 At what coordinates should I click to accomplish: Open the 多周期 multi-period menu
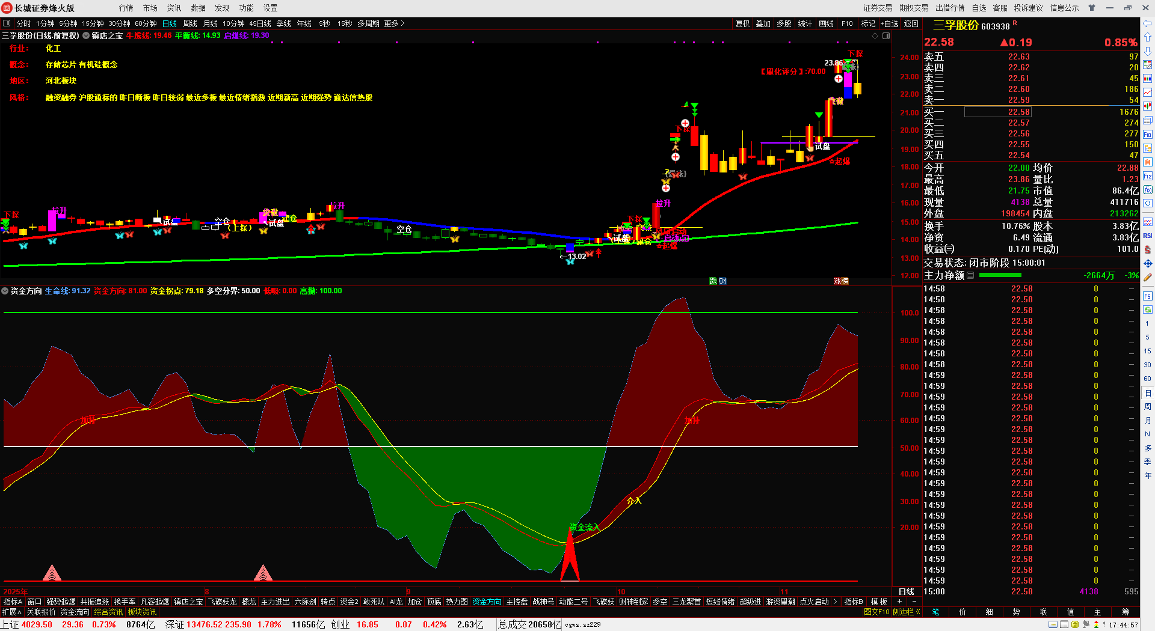tap(368, 23)
